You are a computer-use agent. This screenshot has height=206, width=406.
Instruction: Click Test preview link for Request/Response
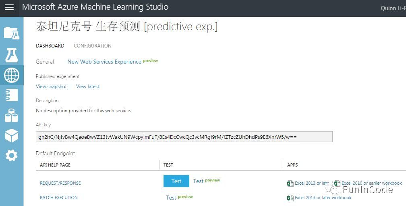coord(206,181)
